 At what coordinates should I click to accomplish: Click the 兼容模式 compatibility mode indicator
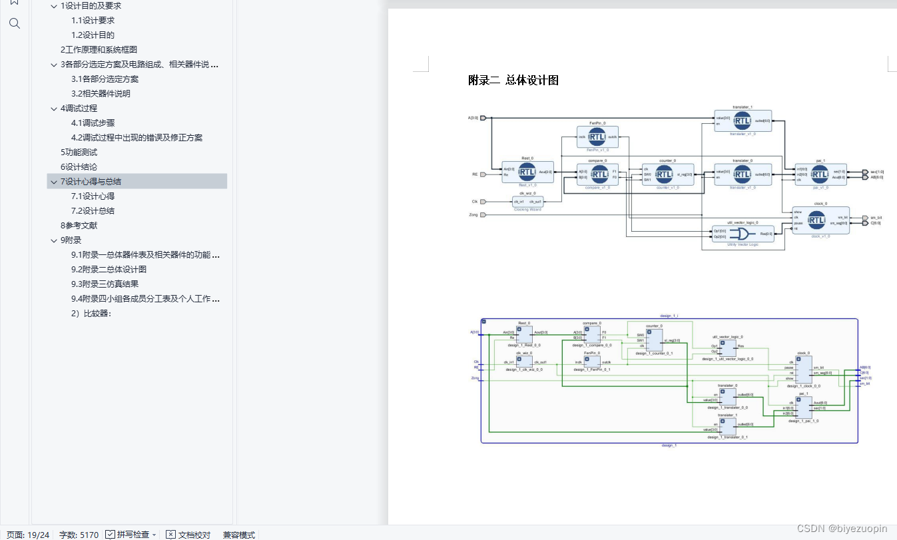pos(238,535)
